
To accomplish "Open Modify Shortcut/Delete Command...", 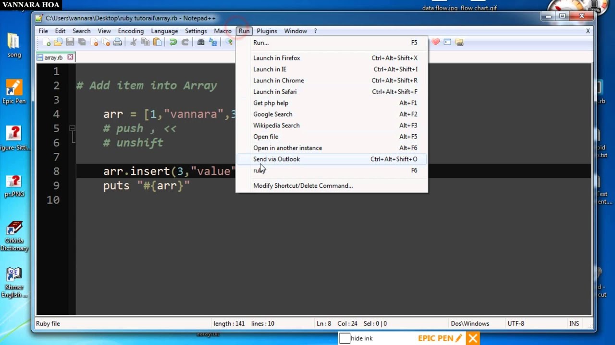I will (332, 186).
